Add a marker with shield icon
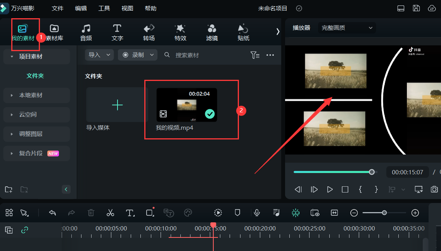Viewport: 441px width, 251px height. pos(237,213)
